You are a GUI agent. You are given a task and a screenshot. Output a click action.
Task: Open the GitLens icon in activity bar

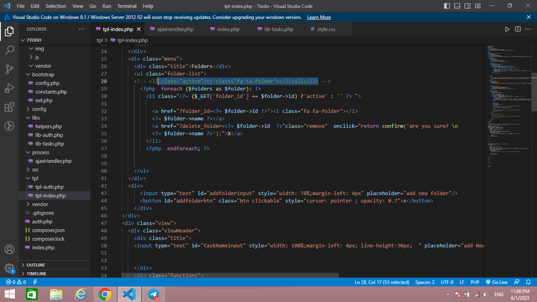(9, 126)
